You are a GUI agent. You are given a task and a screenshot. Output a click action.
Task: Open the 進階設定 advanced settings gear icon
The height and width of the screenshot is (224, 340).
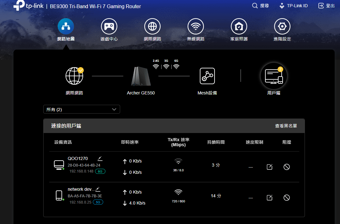point(282,26)
